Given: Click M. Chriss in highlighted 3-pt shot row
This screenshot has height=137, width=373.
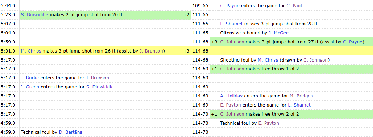Looking at the screenshot, I should click(31, 51).
